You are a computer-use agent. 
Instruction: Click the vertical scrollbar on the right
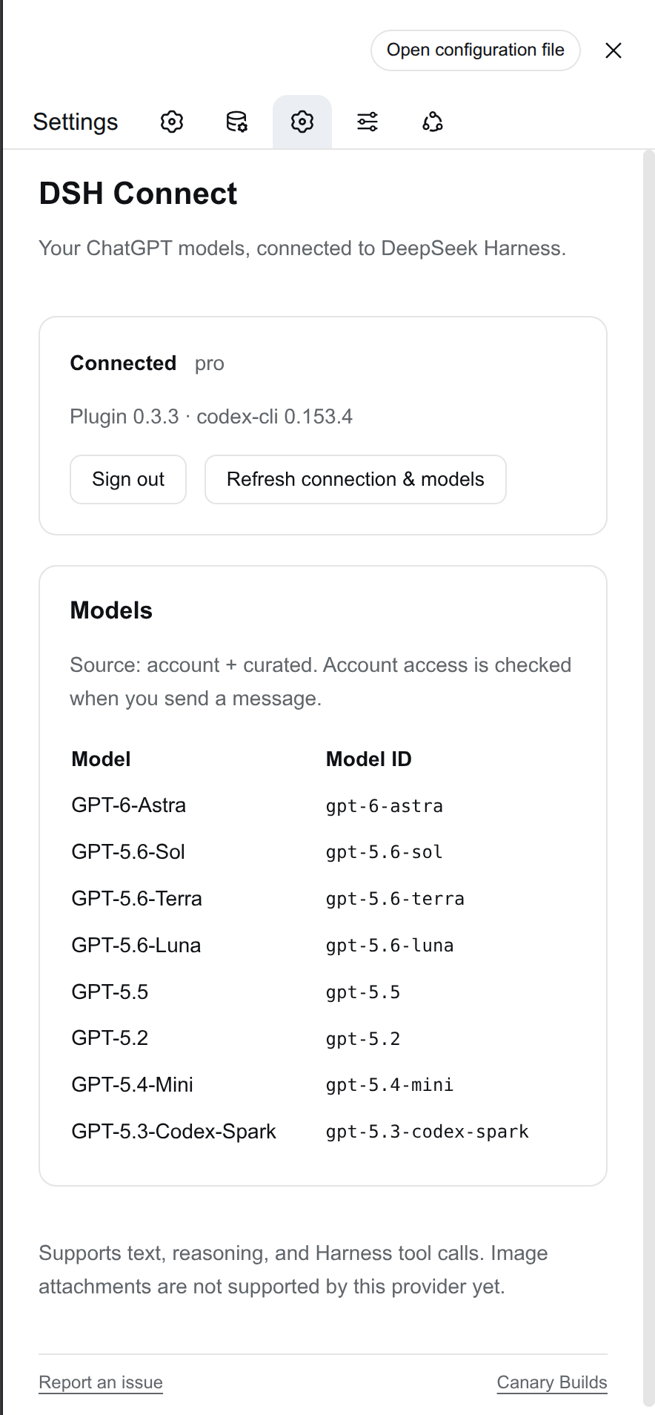(x=649, y=779)
